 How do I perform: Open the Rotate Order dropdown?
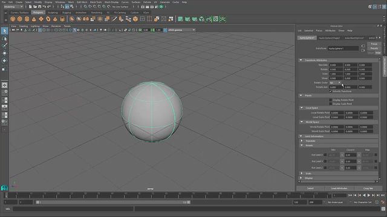(335, 83)
